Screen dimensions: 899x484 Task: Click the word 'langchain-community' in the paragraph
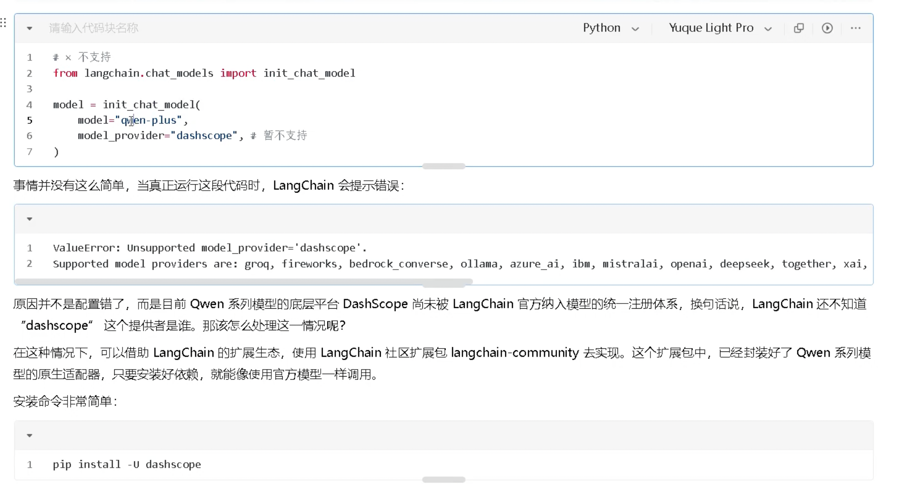[x=515, y=353]
